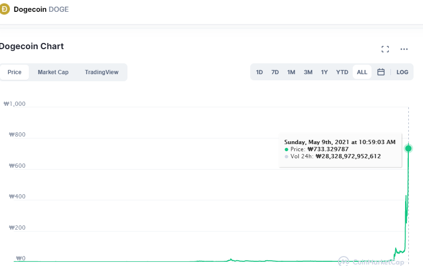This screenshot has height=266, width=423.
Task: Click the Dogecoin DOGE title text
Action: pyautogui.click(x=41, y=9)
